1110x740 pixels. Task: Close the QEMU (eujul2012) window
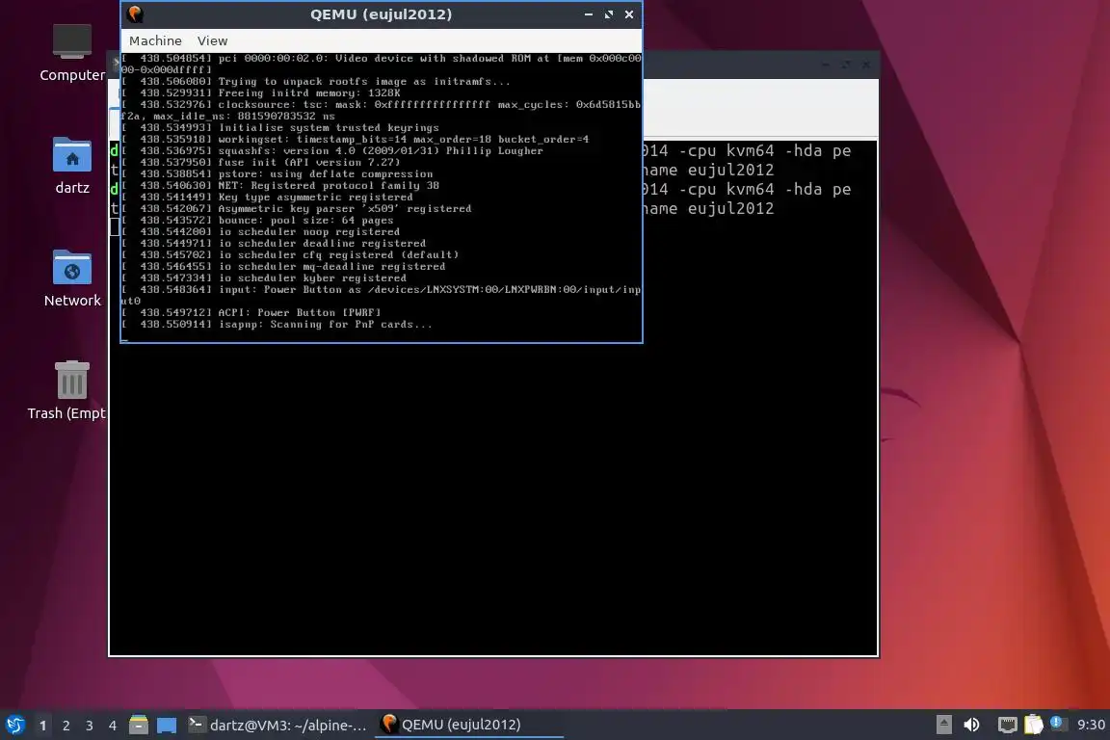pyautogui.click(x=628, y=14)
